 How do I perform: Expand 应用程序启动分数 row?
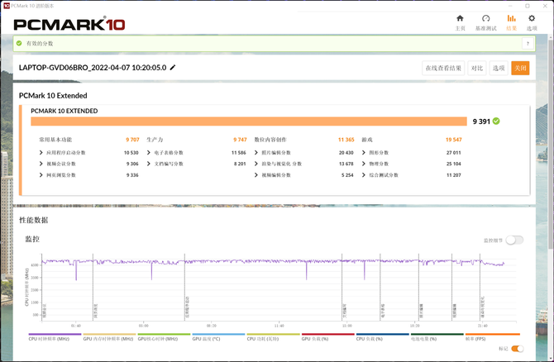(41, 153)
